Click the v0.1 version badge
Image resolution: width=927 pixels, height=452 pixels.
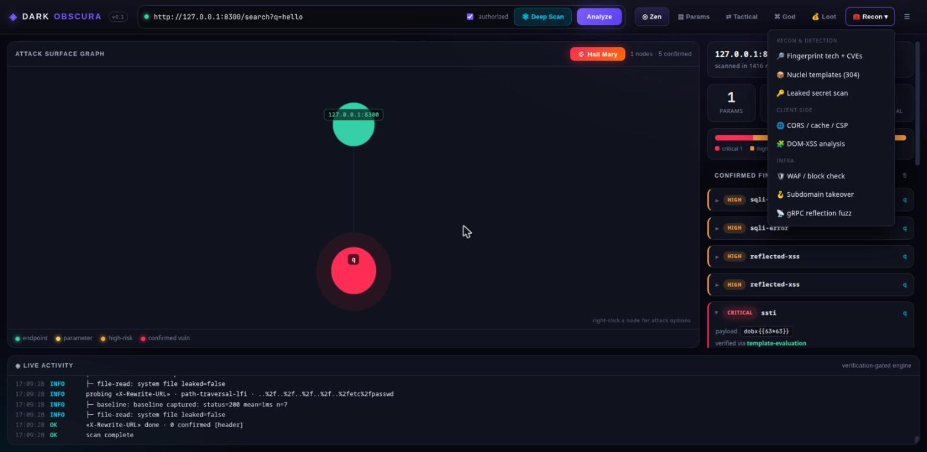118,17
